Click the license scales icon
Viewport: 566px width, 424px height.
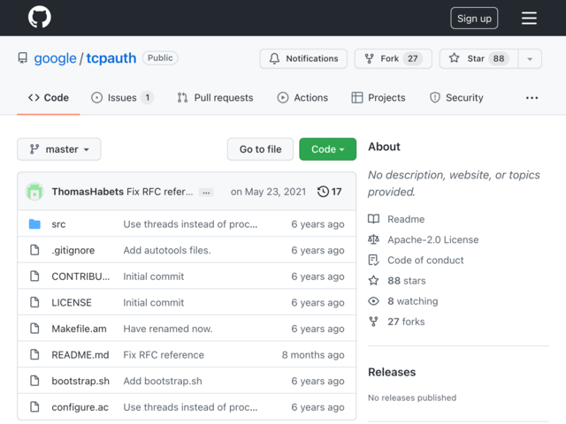click(x=373, y=239)
